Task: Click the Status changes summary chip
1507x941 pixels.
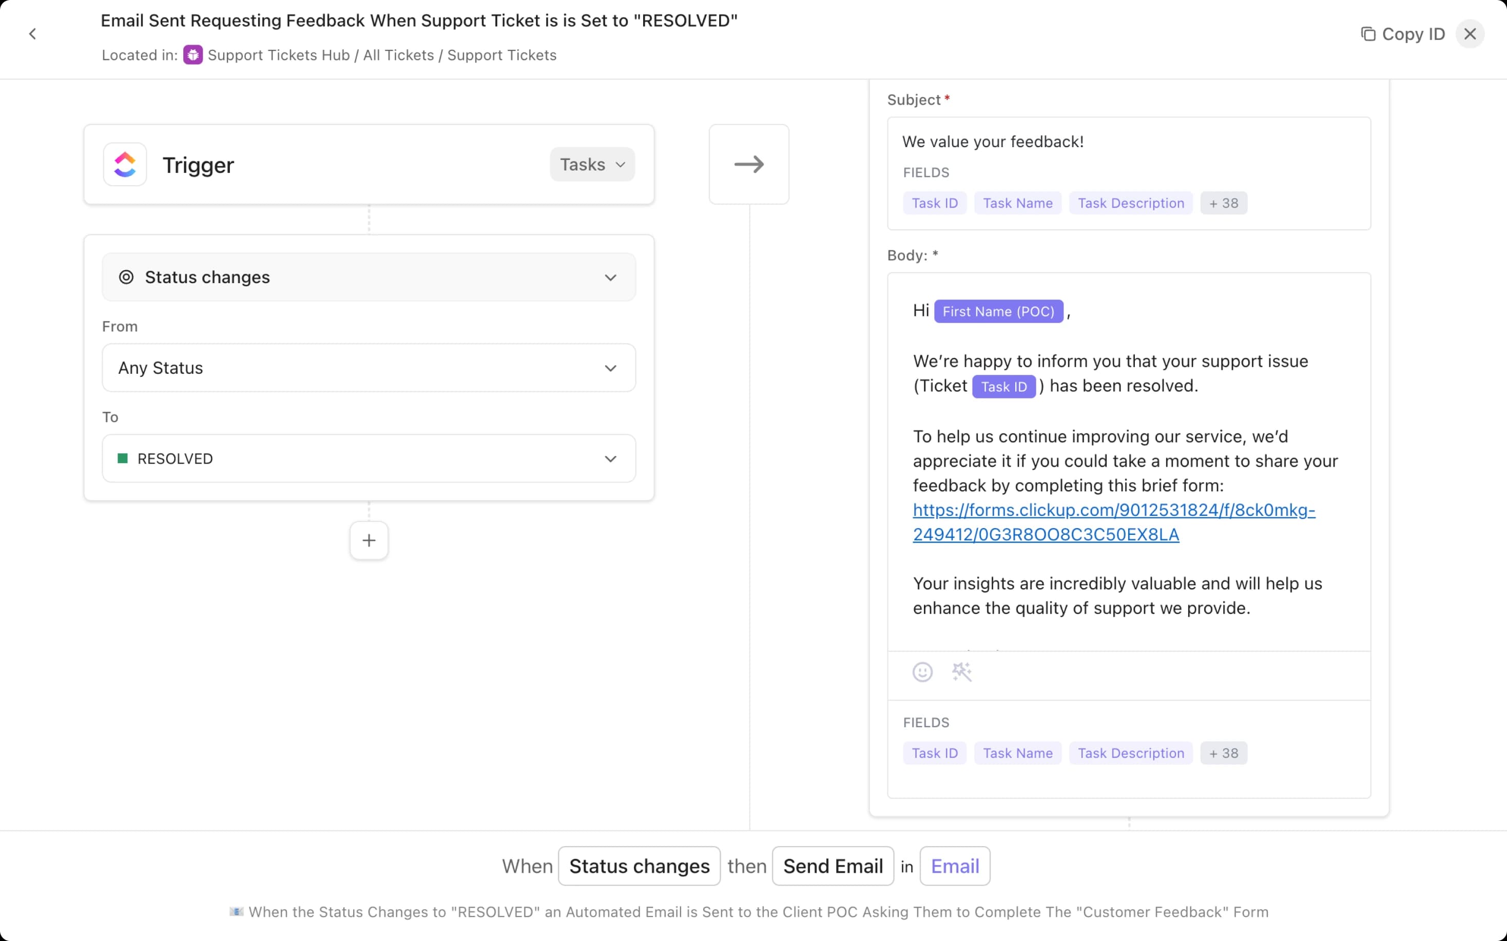Action: (x=639, y=866)
